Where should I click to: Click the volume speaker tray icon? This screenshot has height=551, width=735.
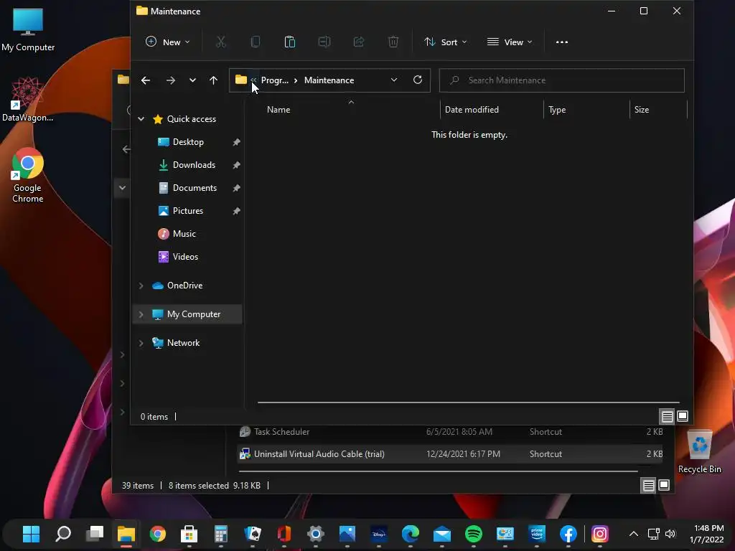(x=670, y=534)
